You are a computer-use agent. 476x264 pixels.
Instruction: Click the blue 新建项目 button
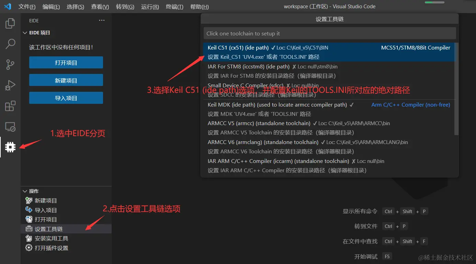pyautogui.click(x=66, y=80)
